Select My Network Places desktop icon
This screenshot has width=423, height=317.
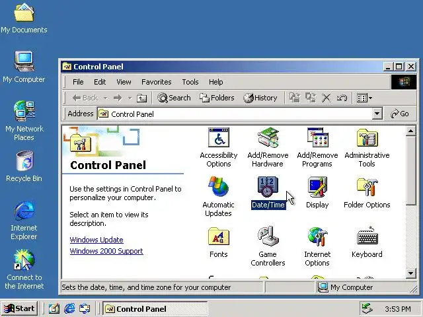(24, 121)
